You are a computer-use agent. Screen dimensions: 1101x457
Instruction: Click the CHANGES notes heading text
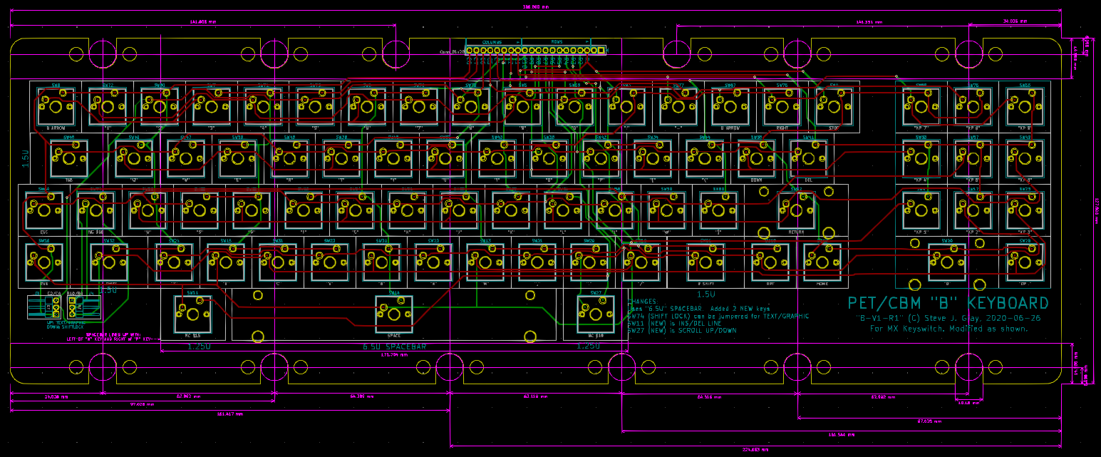(641, 302)
